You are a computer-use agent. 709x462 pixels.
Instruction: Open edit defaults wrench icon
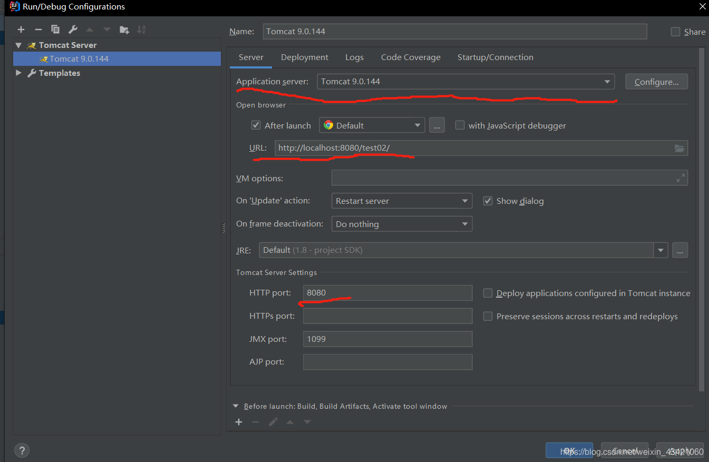(73, 30)
